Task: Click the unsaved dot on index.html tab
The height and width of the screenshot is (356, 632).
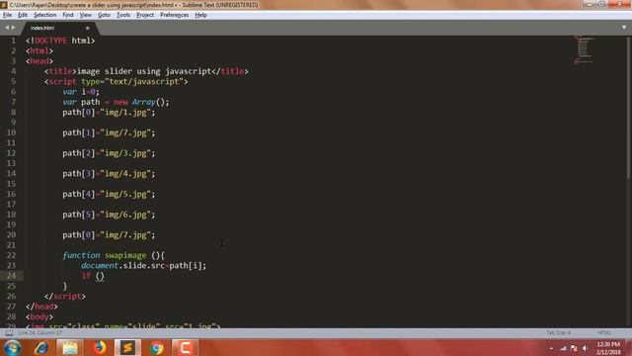Action: (88, 28)
